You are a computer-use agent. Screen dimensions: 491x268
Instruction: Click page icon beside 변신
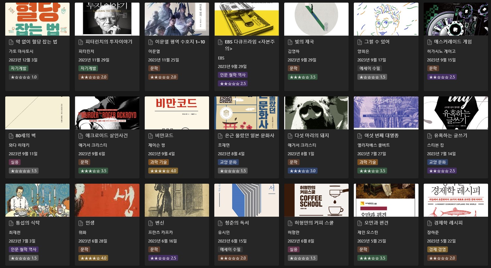point(151,223)
